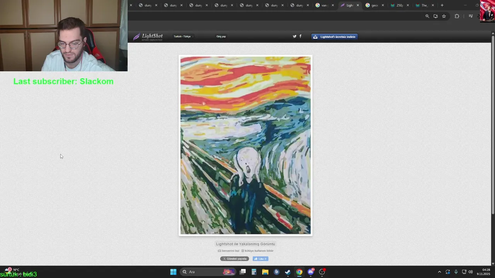Open a new browser tab with plus
This screenshot has height=278, width=495.
coord(442,5)
